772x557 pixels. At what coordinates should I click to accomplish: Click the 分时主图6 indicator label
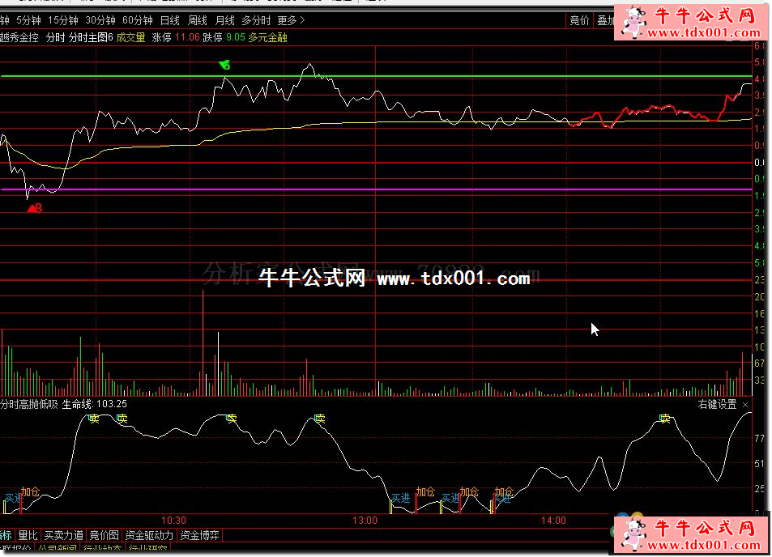(91, 37)
